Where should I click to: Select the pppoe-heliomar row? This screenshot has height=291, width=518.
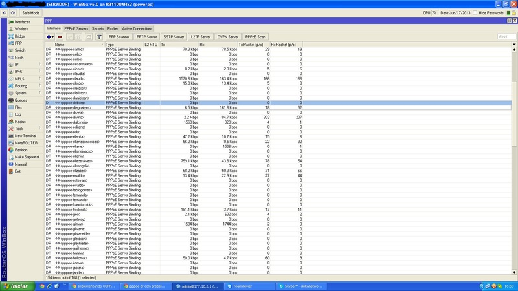[x=278, y=258]
